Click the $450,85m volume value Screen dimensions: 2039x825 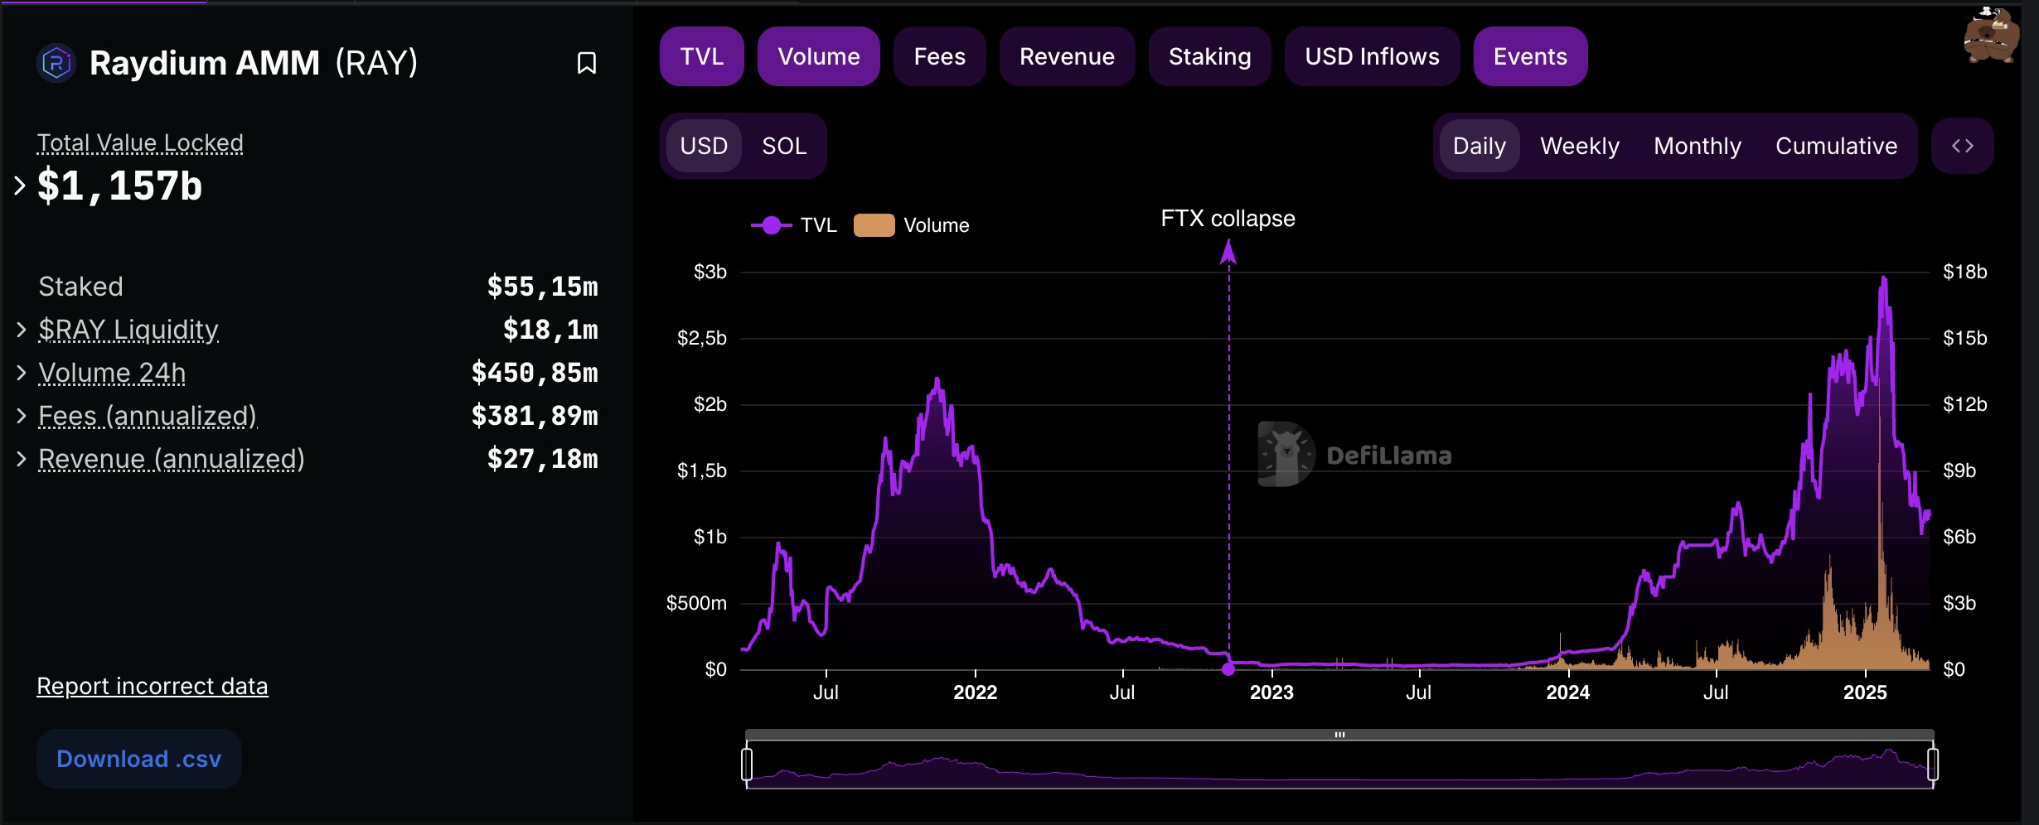(535, 373)
